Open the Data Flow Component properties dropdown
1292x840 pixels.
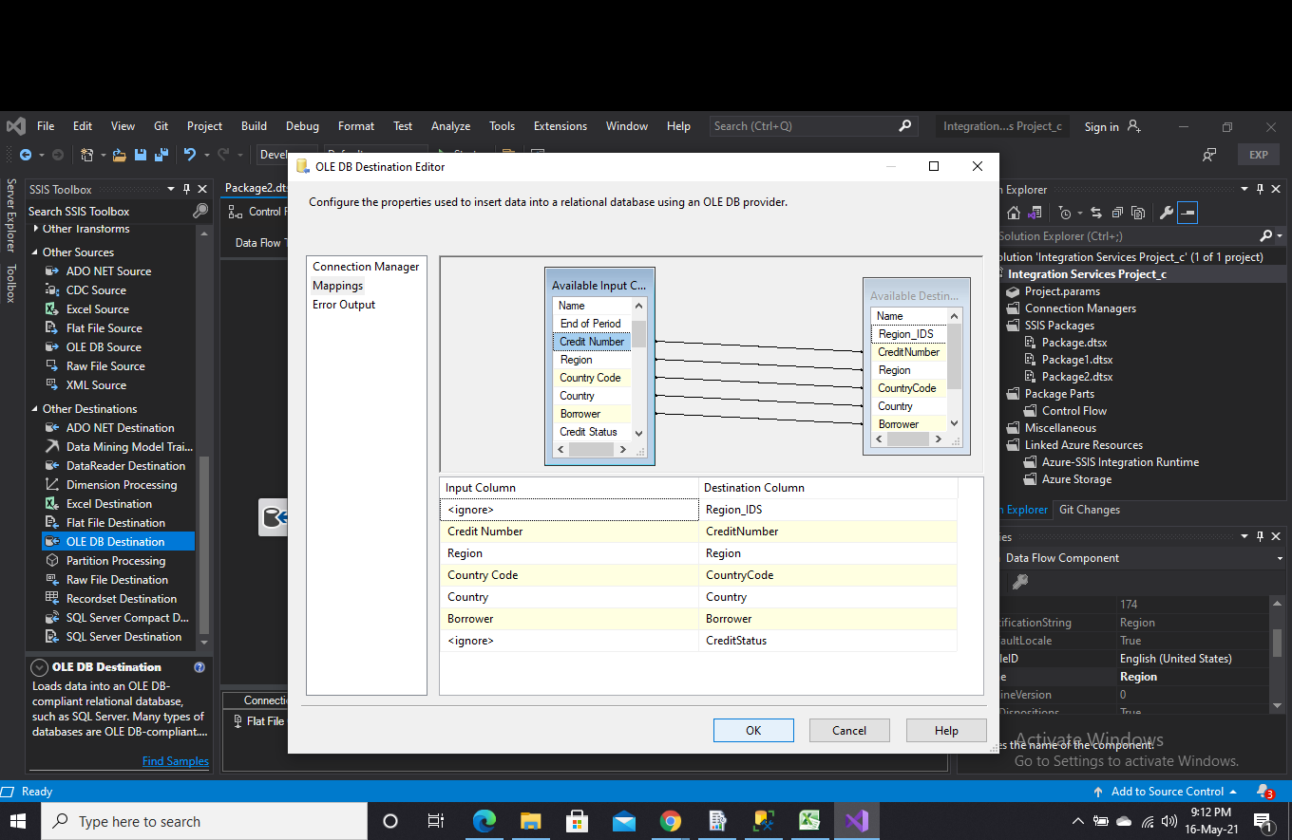[1281, 558]
